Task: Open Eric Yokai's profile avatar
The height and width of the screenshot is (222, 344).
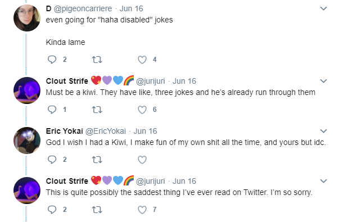Action: (x=27, y=141)
